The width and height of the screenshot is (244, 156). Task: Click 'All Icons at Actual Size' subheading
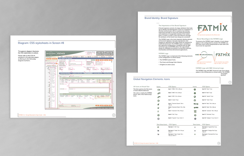141,87
